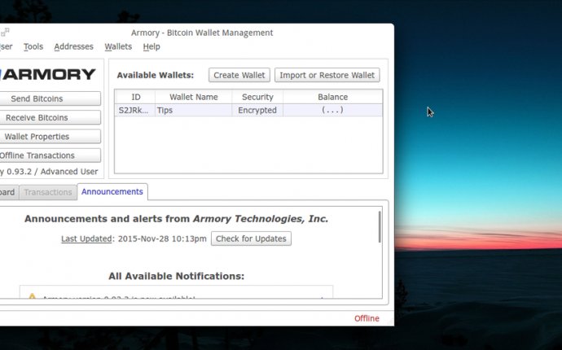Screen dimensions: 562x350
Task: Click the ARMORY logo
Action: tap(48, 75)
